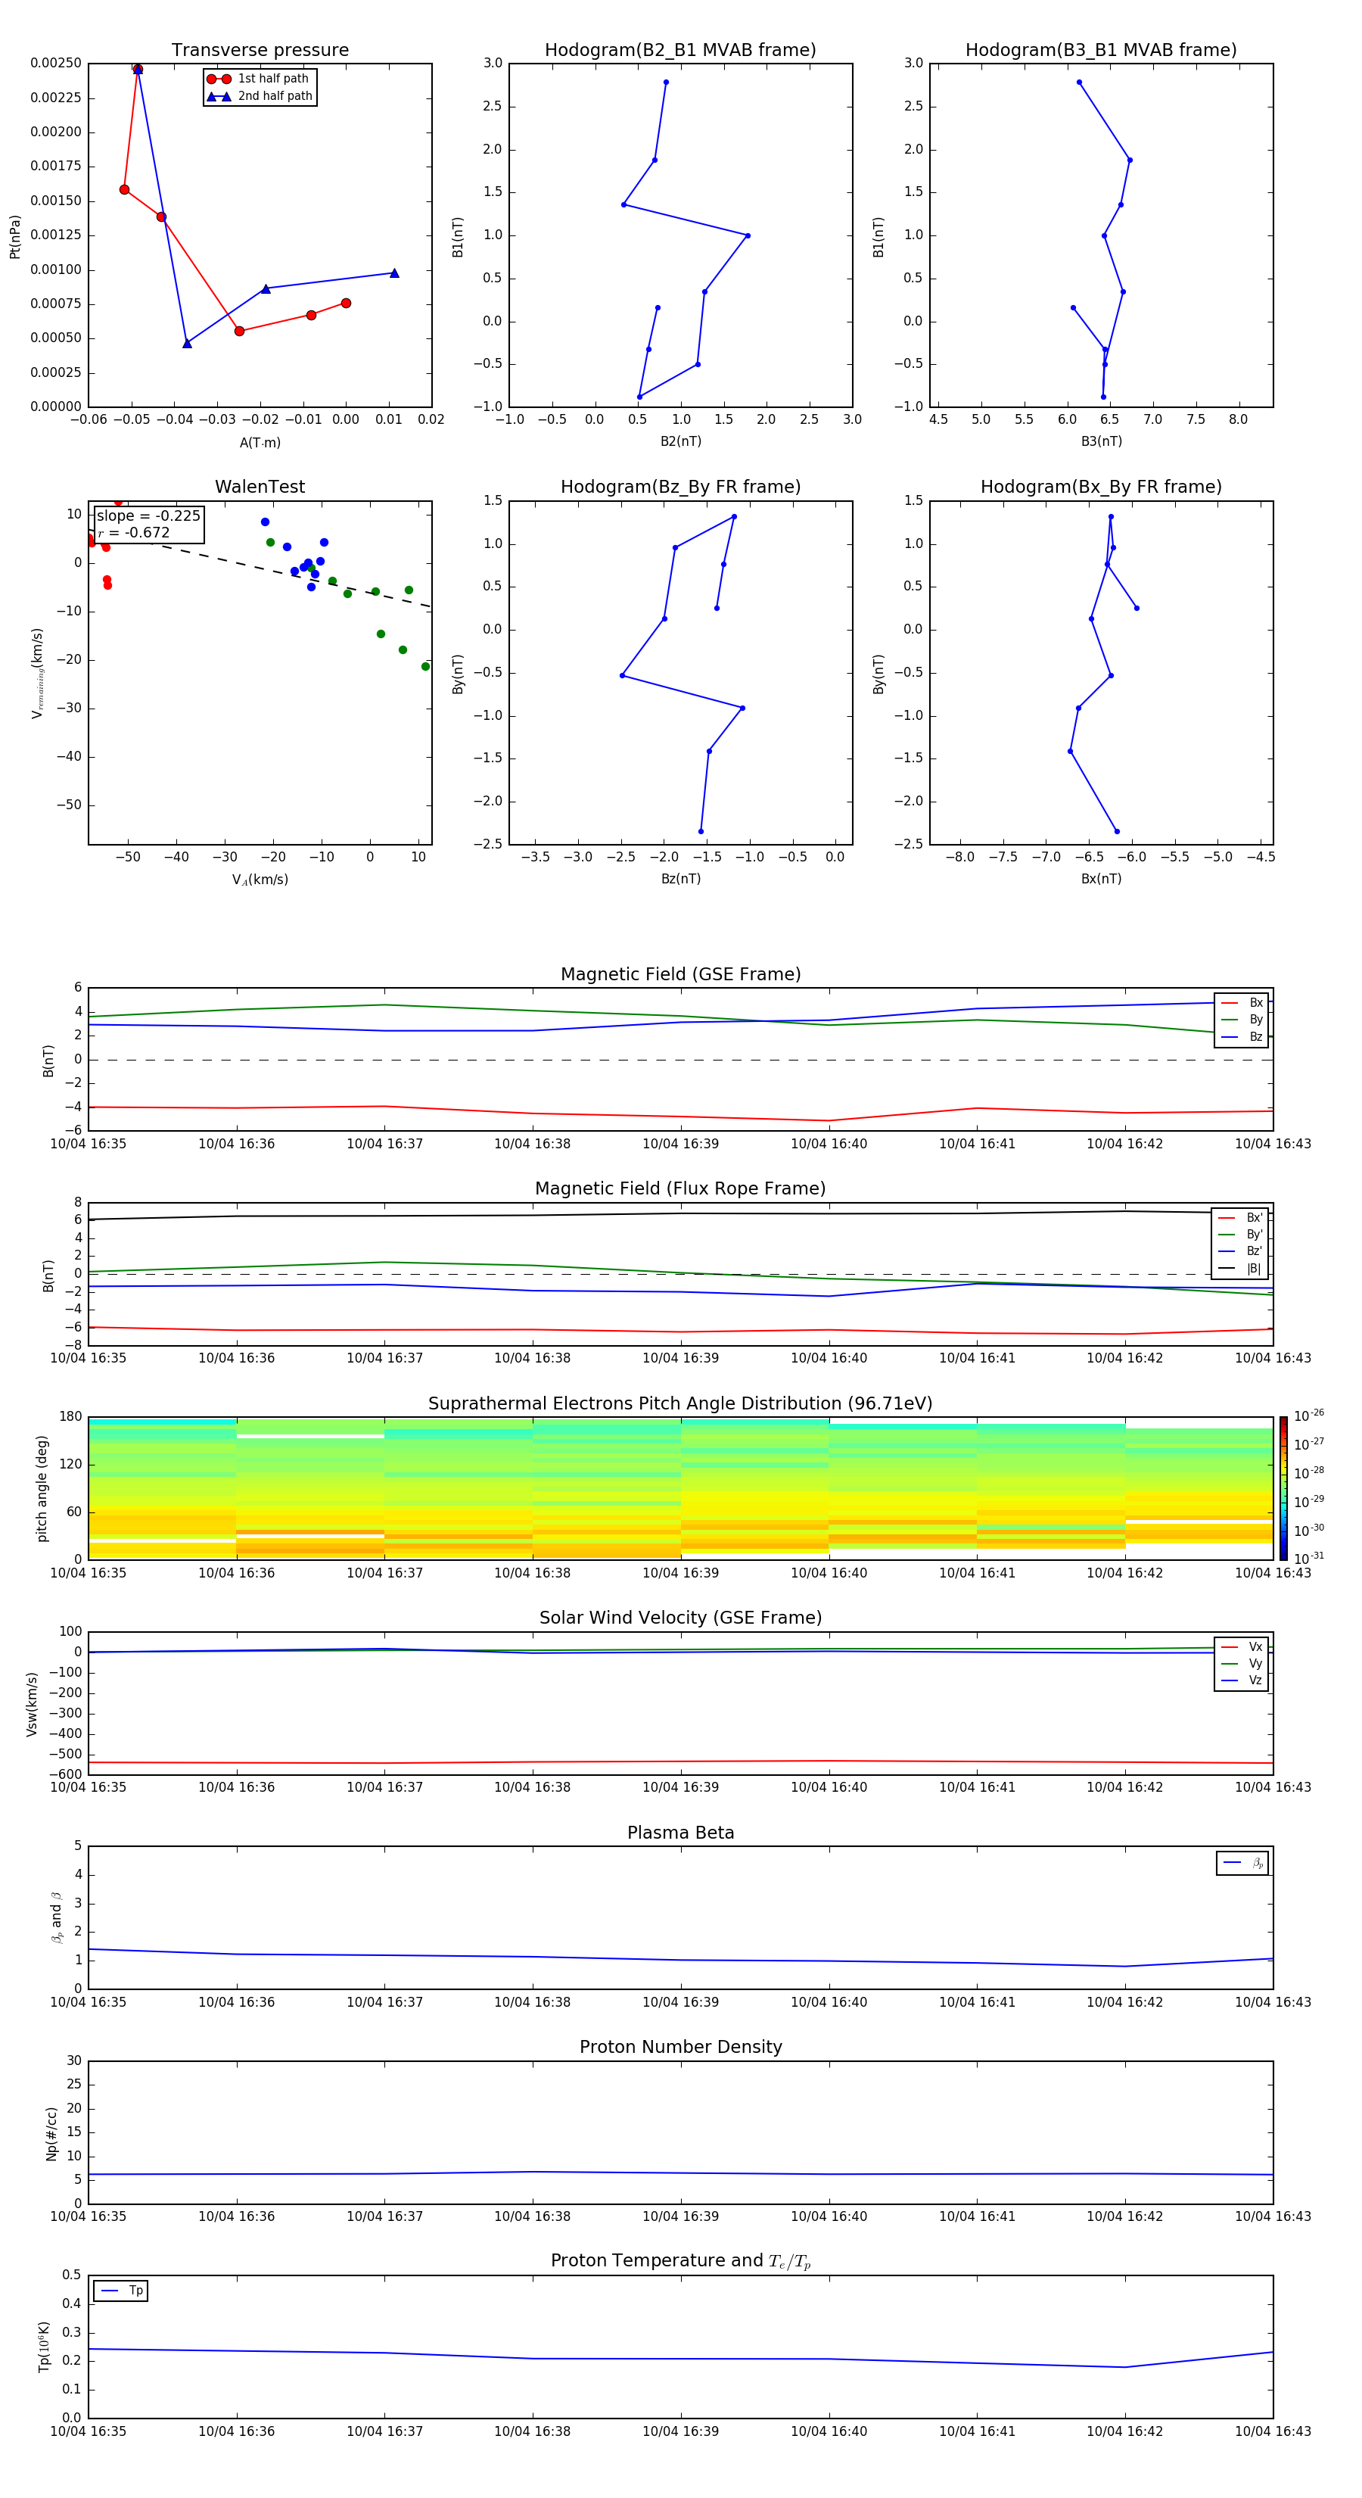
Task: Click the 'Np(#/cc)' axis label
Action: (51, 2133)
